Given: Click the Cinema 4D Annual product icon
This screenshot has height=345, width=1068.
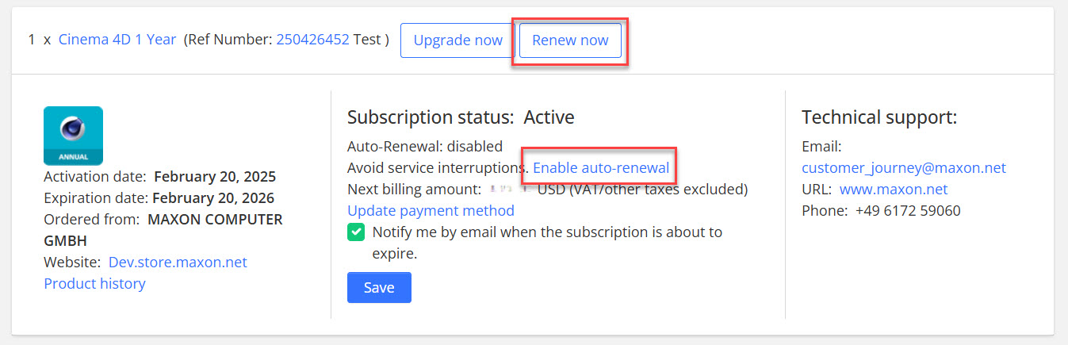Looking at the screenshot, I should pos(73,136).
